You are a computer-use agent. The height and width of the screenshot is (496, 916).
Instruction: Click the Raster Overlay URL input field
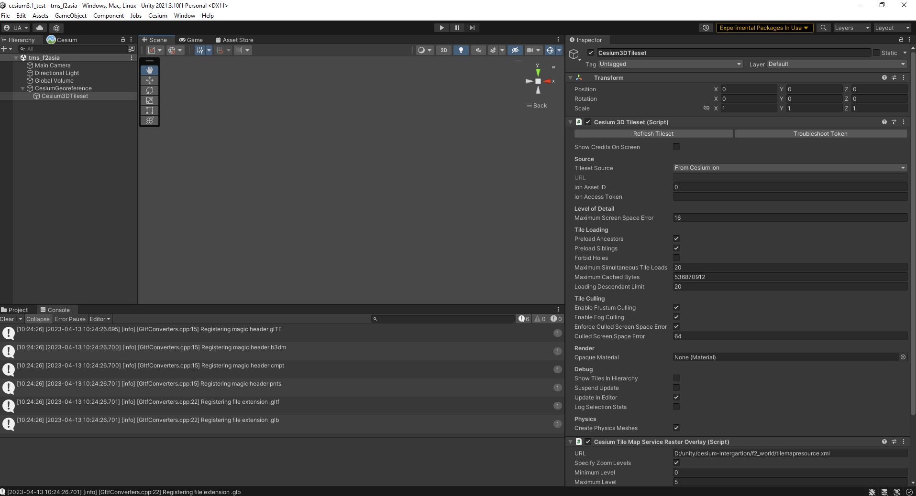pos(790,453)
